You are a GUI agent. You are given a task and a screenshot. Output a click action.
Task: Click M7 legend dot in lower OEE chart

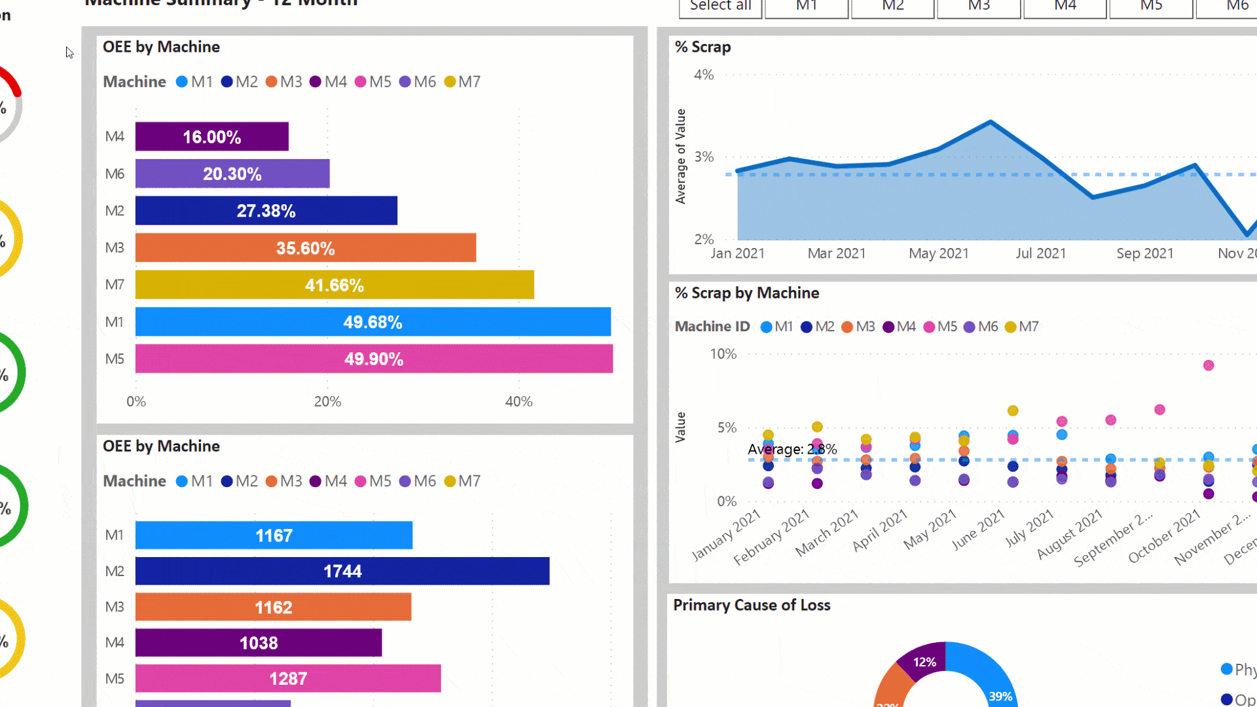click(450, 481)
